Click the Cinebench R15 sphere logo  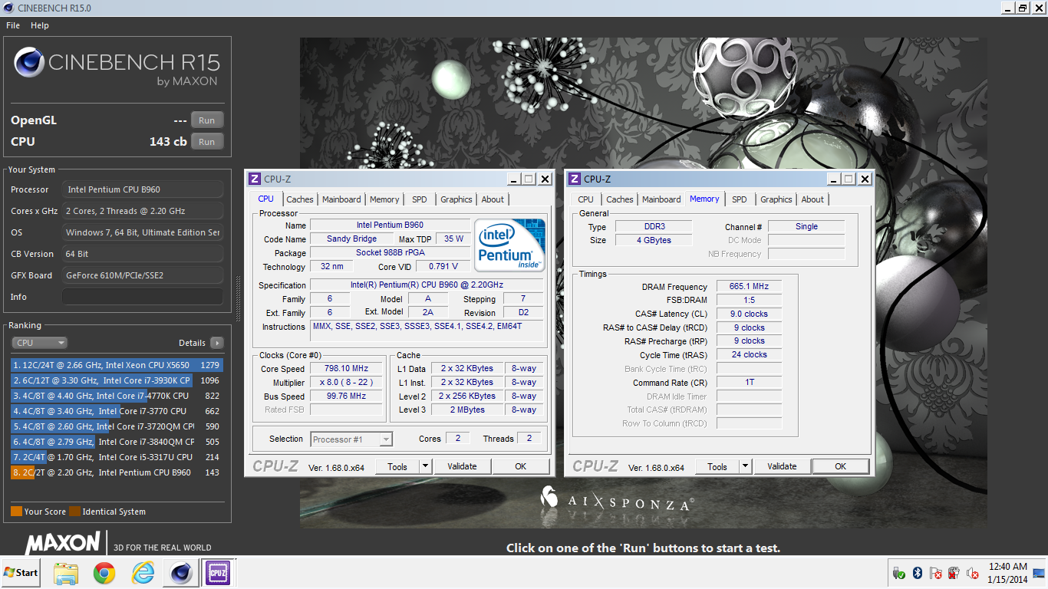[x=28, y=63]
